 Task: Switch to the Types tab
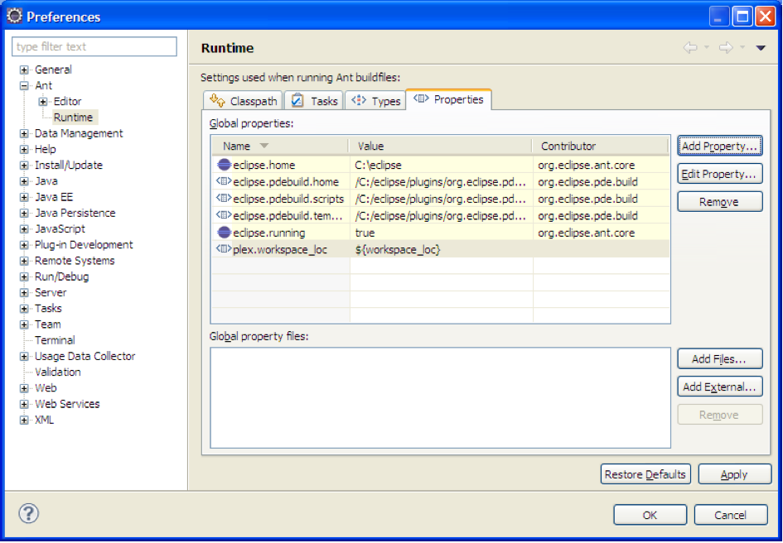pos(375,100)
